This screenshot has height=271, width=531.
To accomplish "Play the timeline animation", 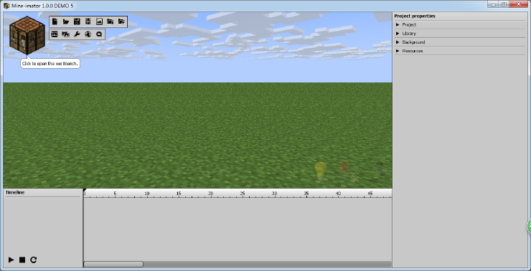I will tap(11, 260).
